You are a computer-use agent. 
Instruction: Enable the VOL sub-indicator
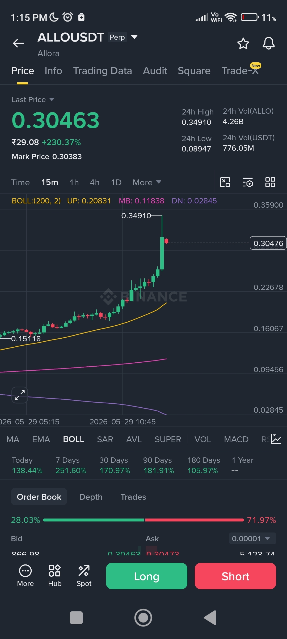coord(203,439)
